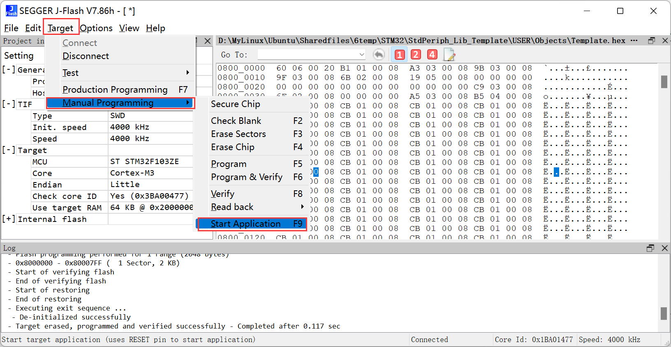The image size is (671, 347).
Task: Collapse the General settings group
Action: 9,70
